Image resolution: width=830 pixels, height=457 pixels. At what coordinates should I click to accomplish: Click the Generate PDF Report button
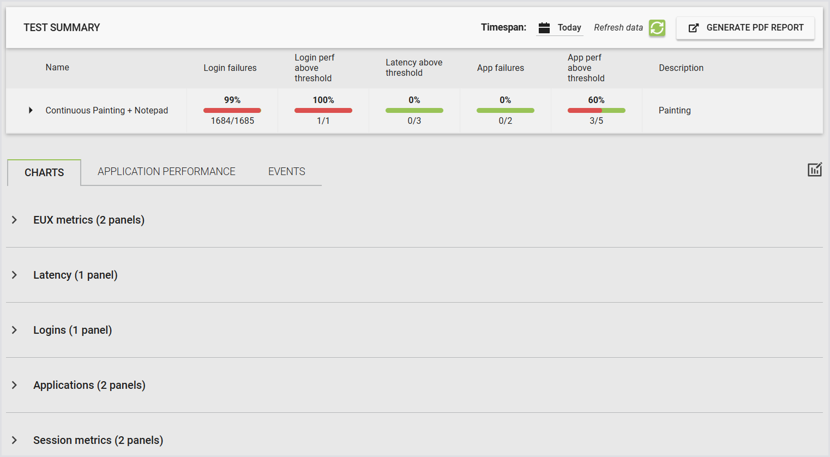point(745,28)
